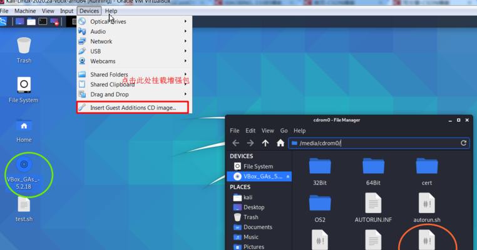Open Desktop in Places sidebar
Viewport: 477px width, 250px height.
(x=259, y=207)
